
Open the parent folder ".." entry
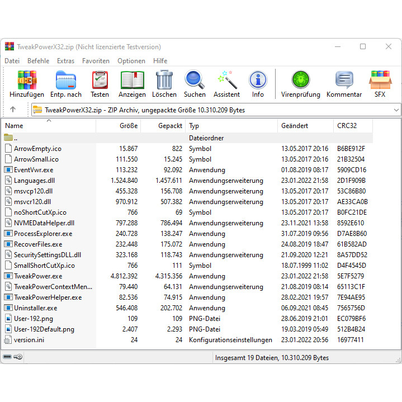click(16, 138)
